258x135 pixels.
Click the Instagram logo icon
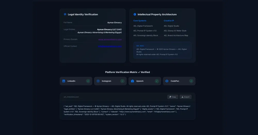(x=98, y=81)
